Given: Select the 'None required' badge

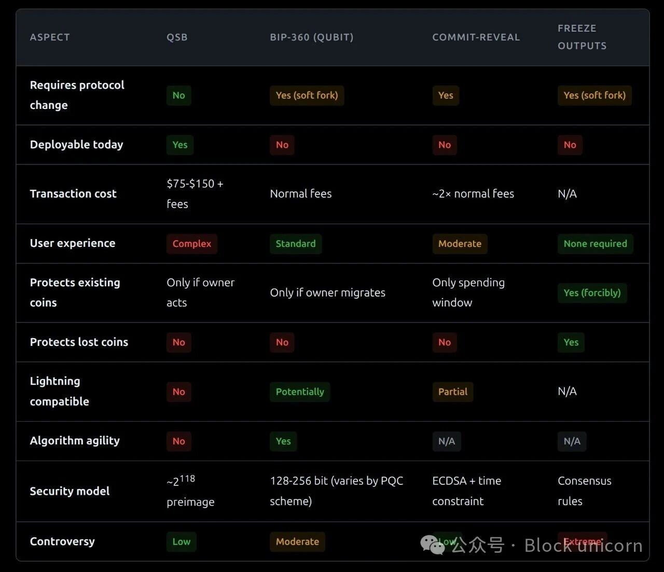Looking at the screenshot, I should click(x=595, y=244).
